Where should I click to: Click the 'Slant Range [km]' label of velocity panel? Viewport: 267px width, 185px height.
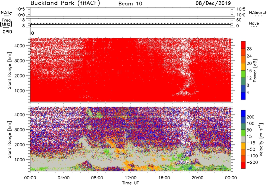pos(10,139)
